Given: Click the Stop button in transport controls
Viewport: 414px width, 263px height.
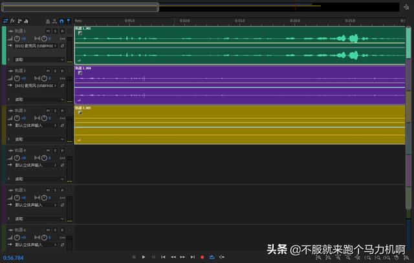Looking at the screenshot, I should click(134, 257).
